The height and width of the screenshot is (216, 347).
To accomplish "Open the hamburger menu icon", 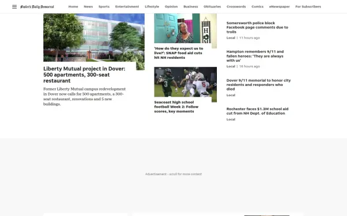I will tap(14, 6).
